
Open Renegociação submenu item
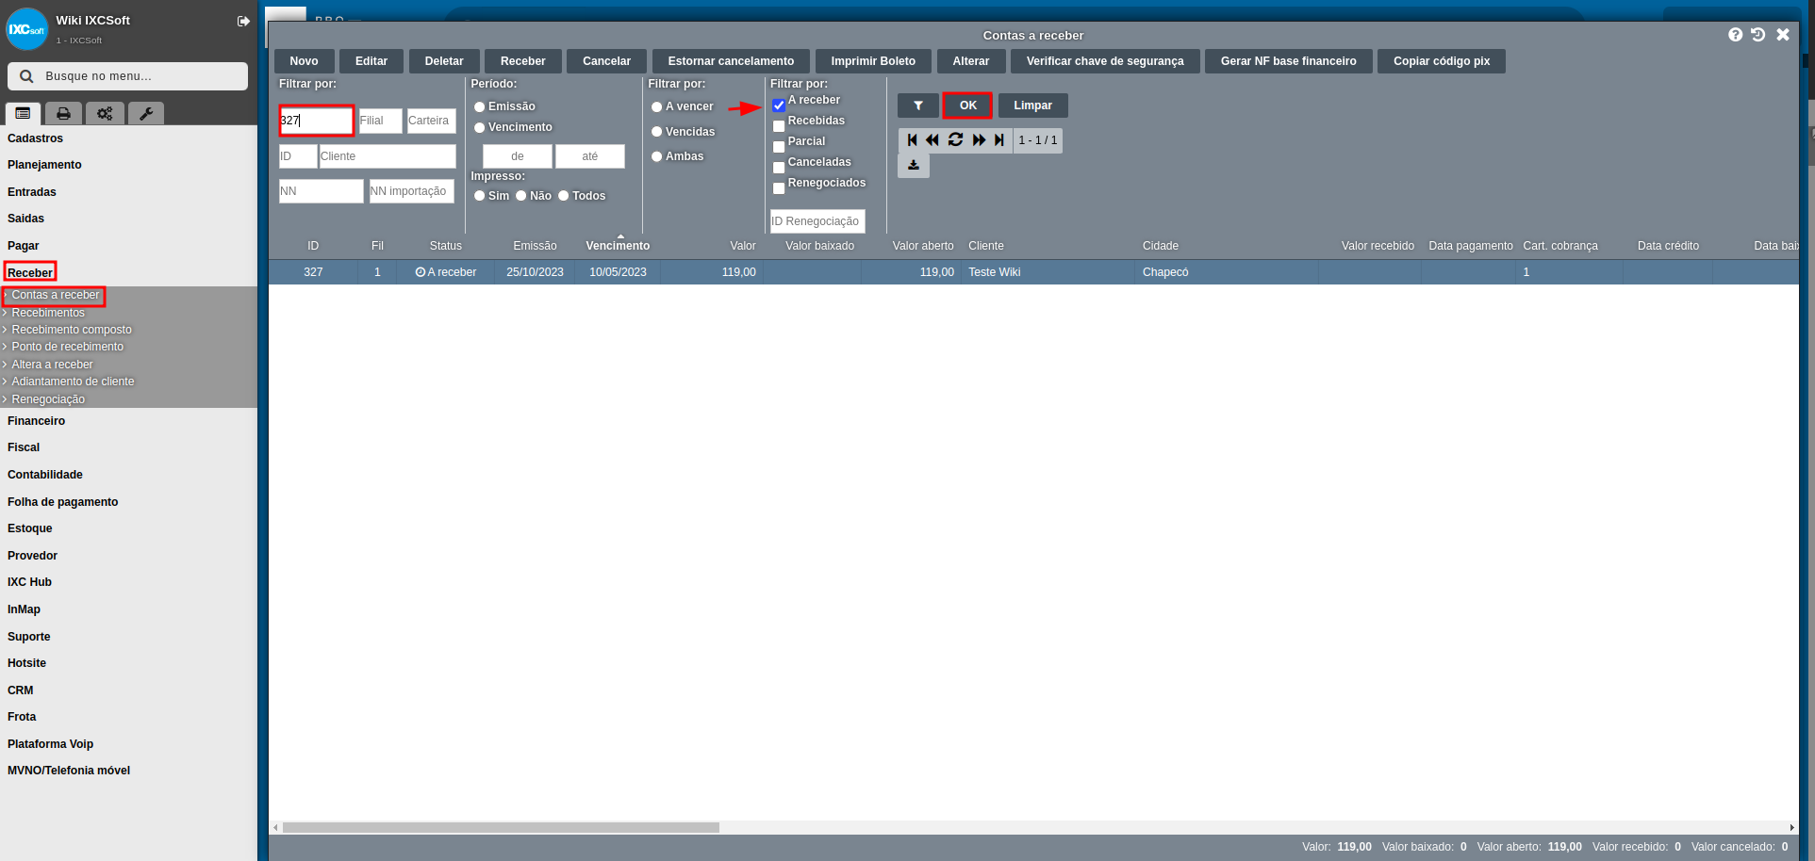pos(48,399)
